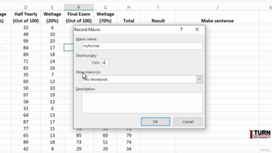Select Half Yearly cell with value 65
This screenshot has height=153, width=272.
(x=25, y=135)
